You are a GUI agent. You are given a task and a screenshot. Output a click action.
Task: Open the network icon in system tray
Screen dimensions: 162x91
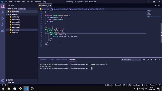[143, 89]
